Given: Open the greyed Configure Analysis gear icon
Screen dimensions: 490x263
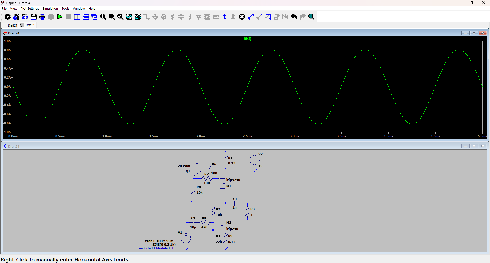Looking at the screenshot, I should (x=51, y=17).
